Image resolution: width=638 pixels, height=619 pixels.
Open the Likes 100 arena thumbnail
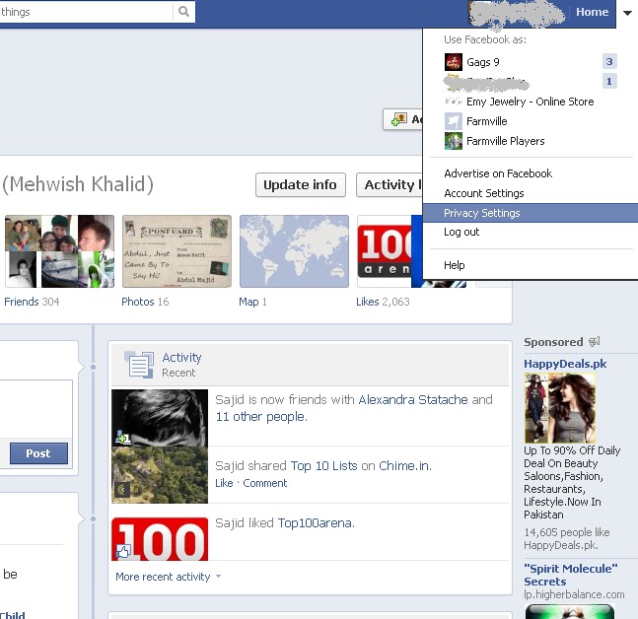[x=390, y=251]
